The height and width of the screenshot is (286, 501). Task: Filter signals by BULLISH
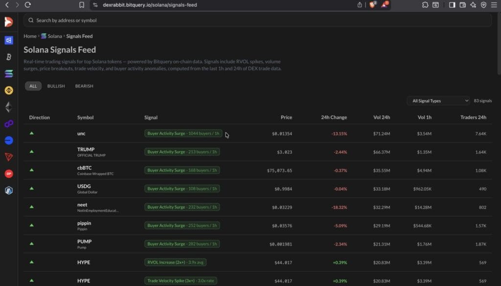56,86
